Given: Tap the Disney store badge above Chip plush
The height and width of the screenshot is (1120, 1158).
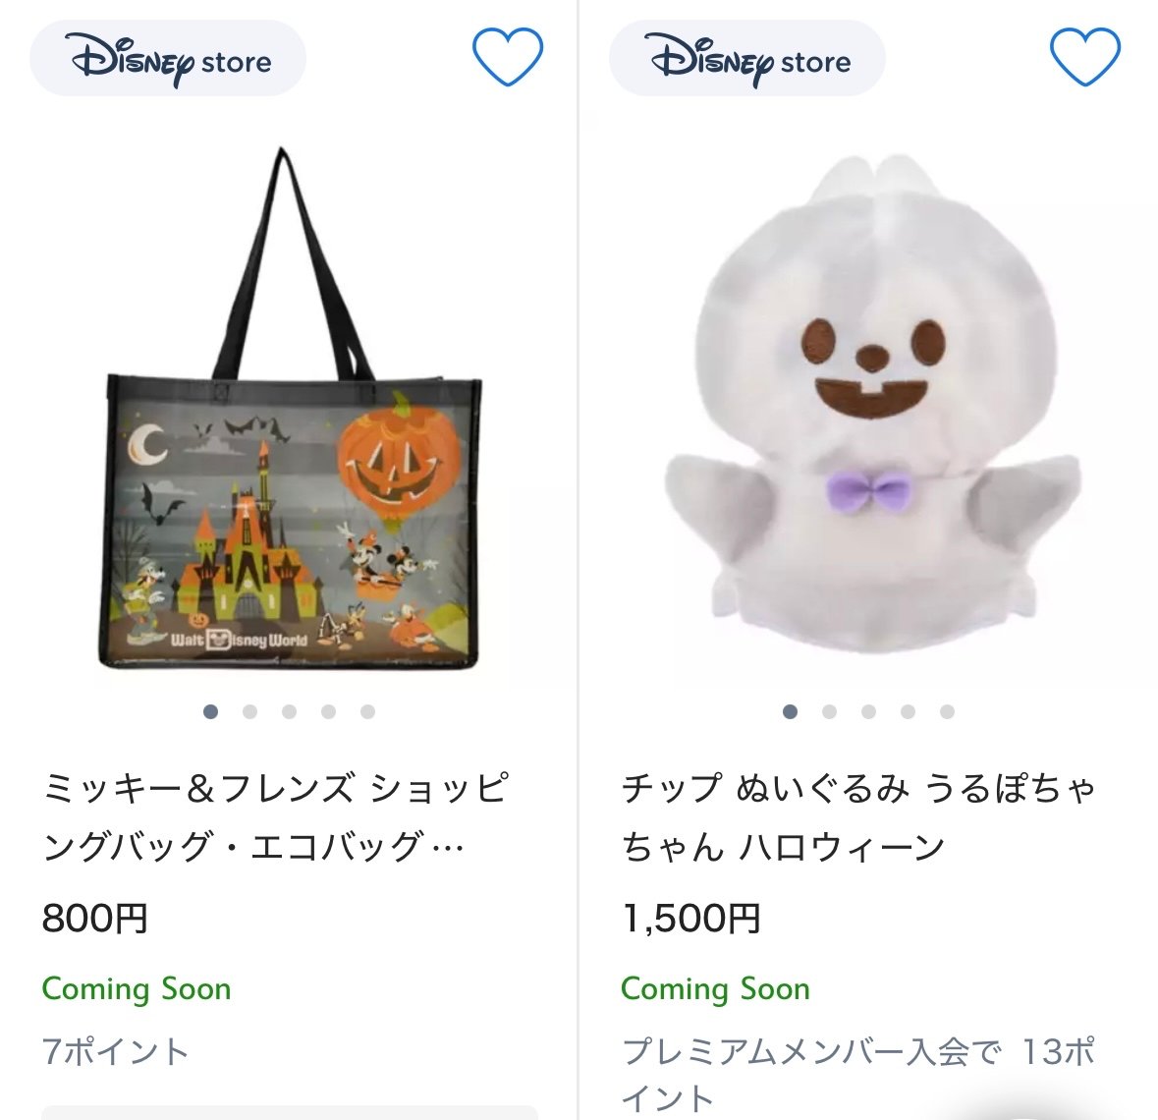Looking at the screenshot, I should coord(746,58).
